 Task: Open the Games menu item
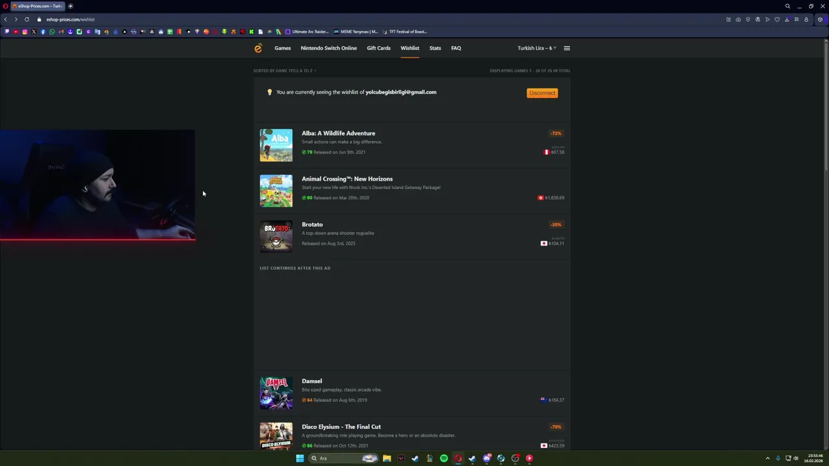pos(282,48)
